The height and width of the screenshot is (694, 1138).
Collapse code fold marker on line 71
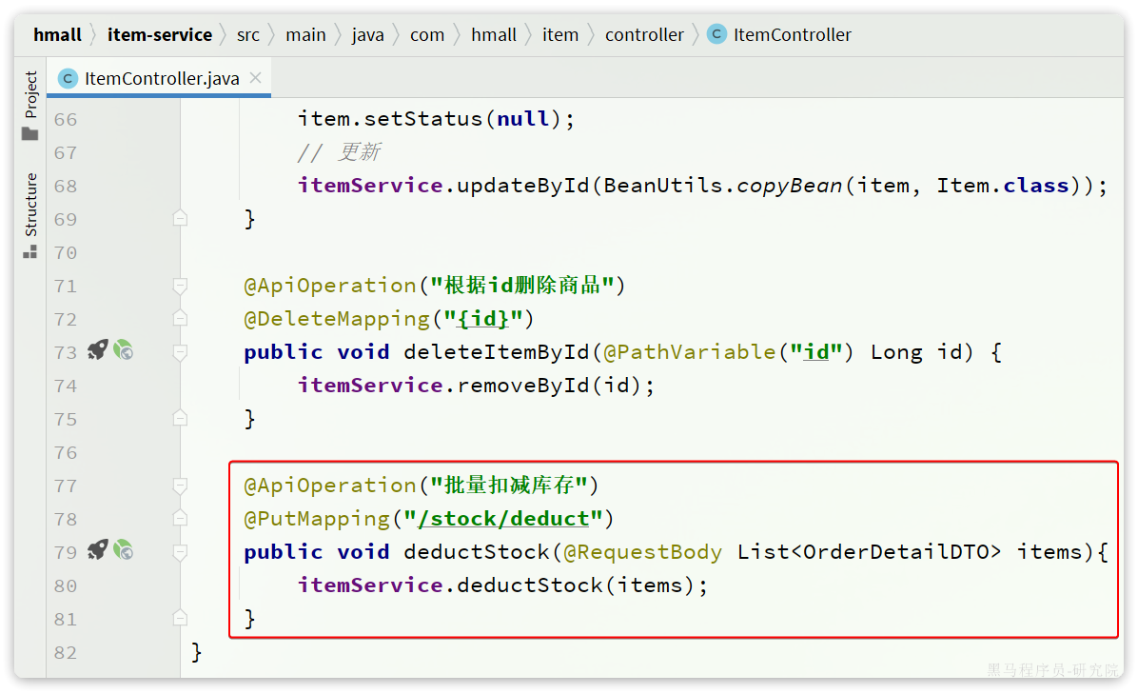click(x=180, y=286)
